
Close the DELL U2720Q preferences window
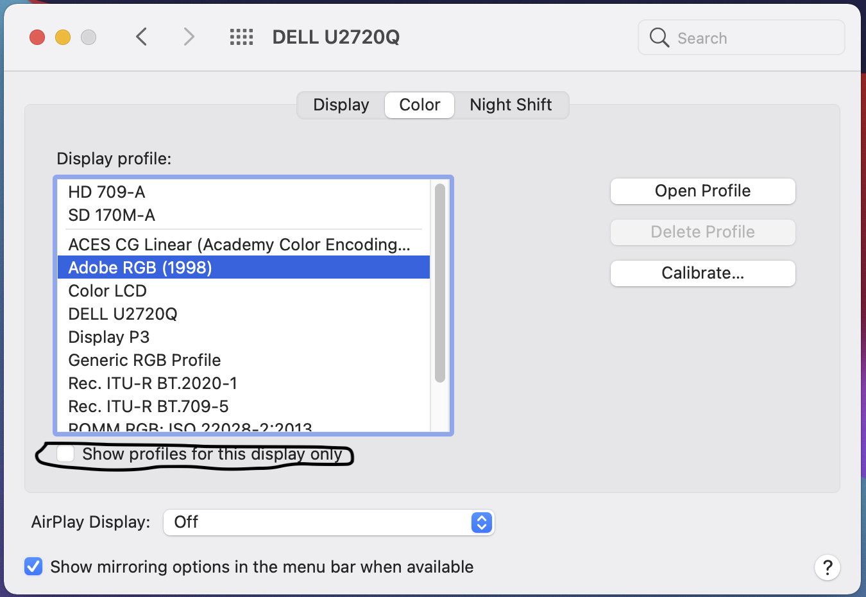[x=37, y=37]
